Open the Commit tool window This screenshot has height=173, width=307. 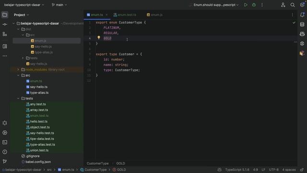5,25
